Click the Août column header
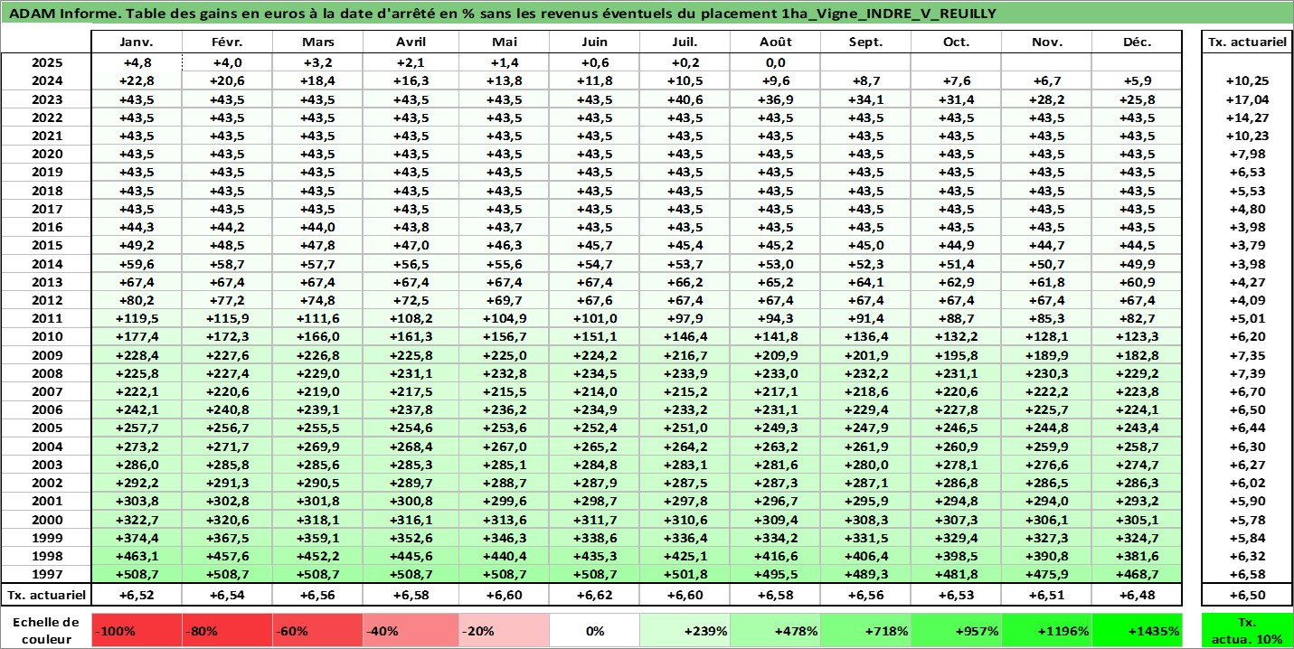The height and width of the screenshot is (649, 1294). click(775, 42)
